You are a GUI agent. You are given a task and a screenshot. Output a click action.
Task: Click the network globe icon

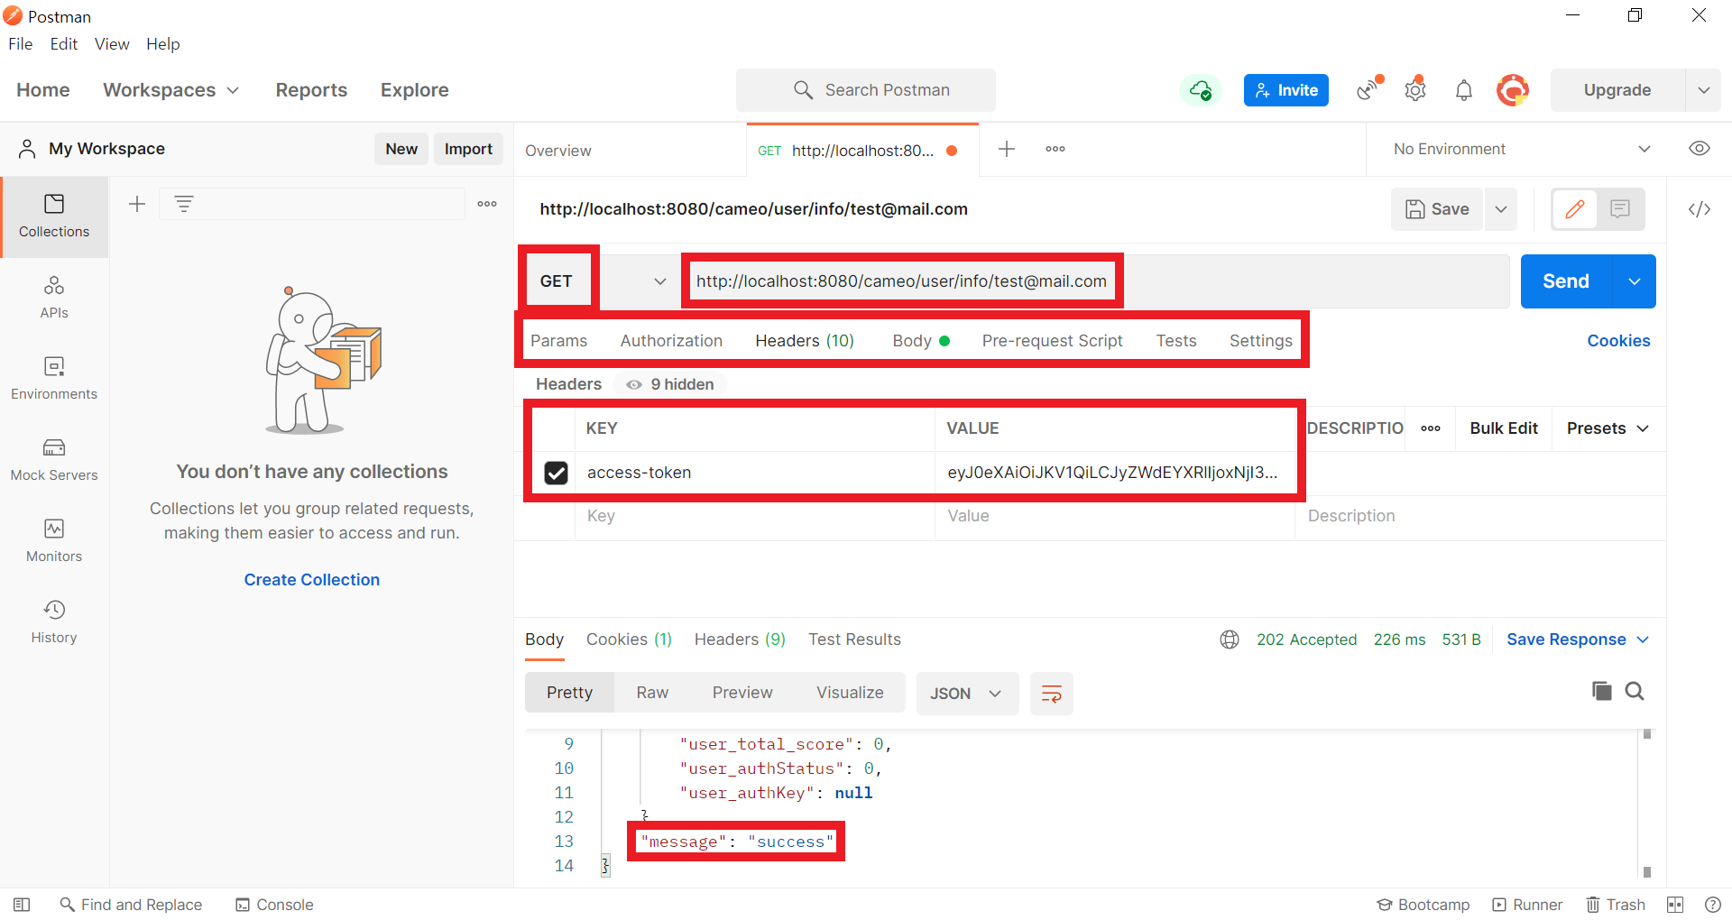pyautogui.click(x=1230, y=639)
